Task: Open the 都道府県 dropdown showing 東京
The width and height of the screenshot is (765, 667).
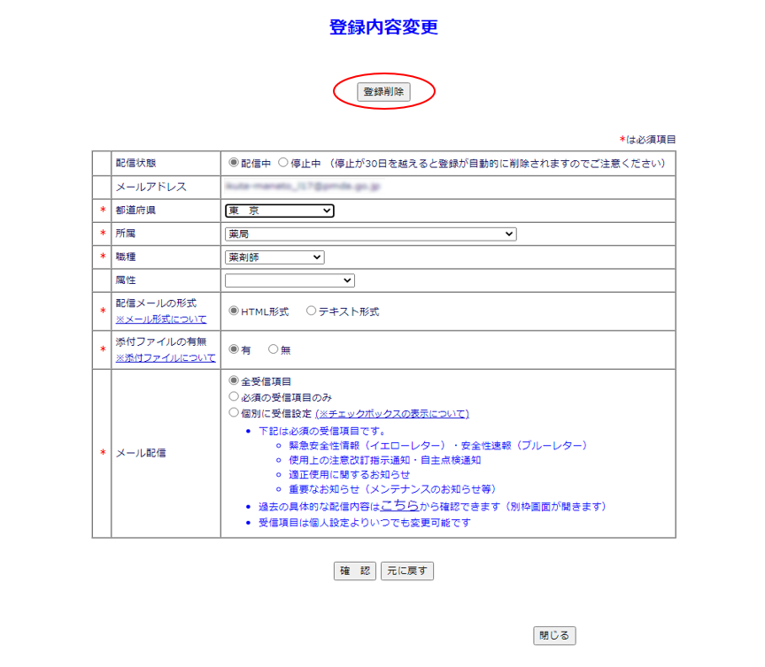Action: click(x=280, y=211)
